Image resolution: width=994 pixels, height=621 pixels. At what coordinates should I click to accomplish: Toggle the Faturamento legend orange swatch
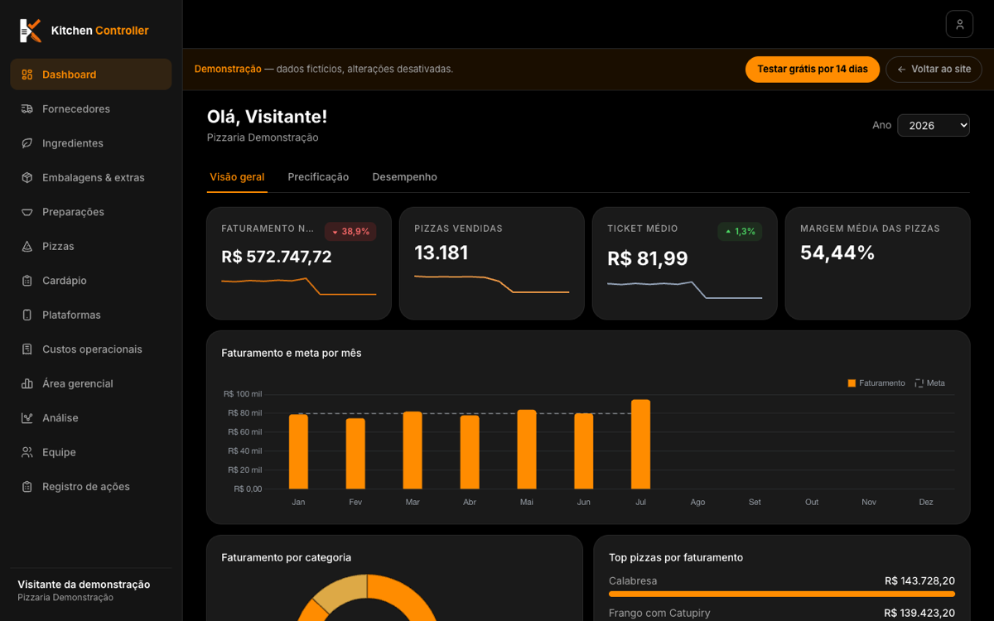(852, 383)
